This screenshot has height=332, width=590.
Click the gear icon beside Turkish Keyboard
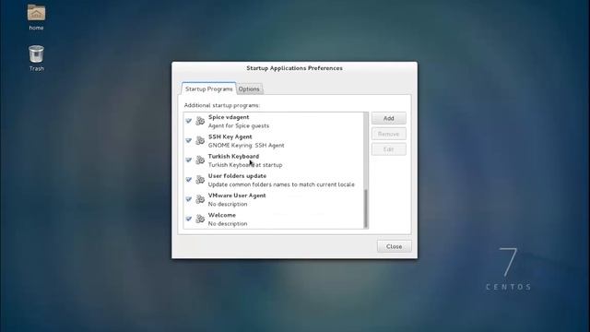(x=200, y=160)
